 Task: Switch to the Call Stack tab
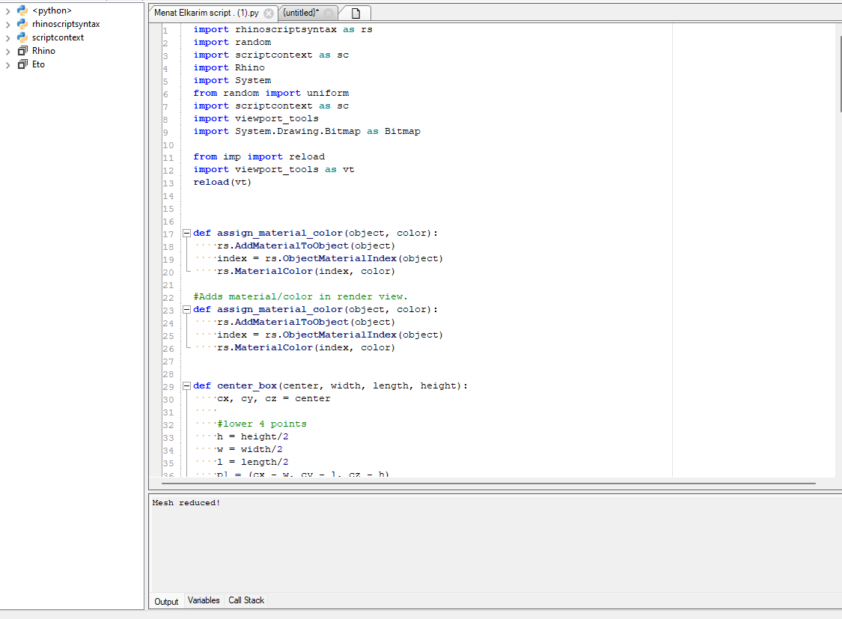(245, 600)
